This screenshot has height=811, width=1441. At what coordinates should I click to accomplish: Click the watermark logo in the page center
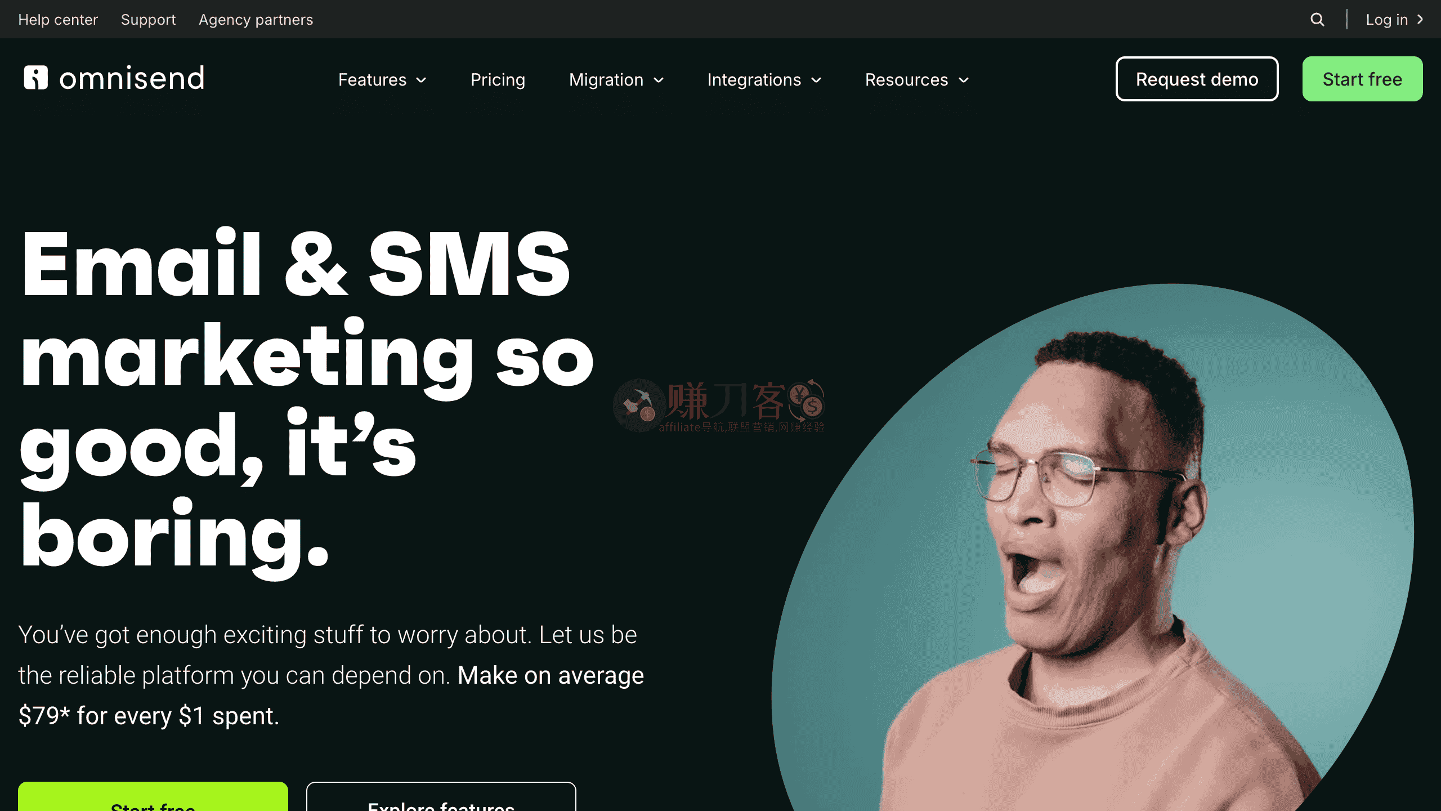tap(719, 406)
